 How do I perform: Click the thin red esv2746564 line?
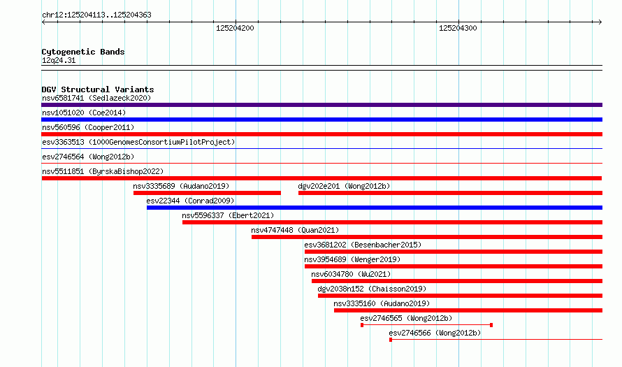(321, 163)
